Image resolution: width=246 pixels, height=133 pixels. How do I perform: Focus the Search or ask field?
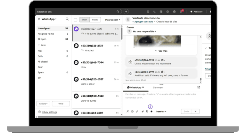(x=78, y=12)
